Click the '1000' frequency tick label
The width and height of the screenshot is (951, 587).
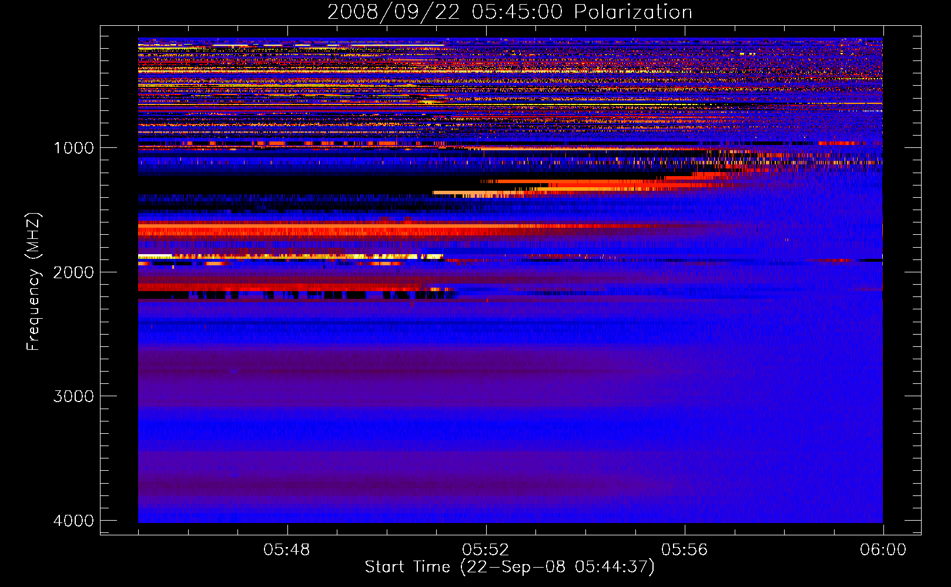tap(74, 148)
